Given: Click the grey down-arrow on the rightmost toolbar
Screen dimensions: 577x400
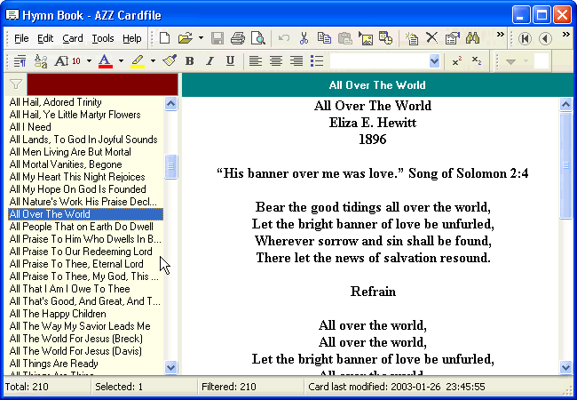Looking at the screenshot, I should click(x=510, y=61).
